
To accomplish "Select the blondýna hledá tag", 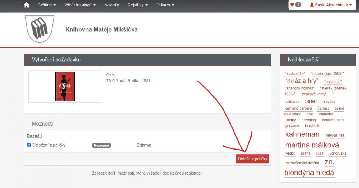I will click(x=309, y=172).
